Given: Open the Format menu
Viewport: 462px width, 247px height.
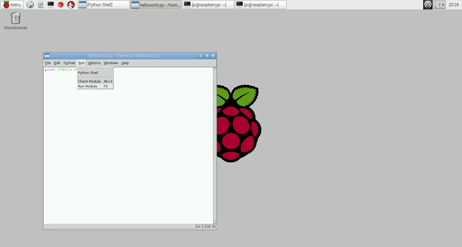Looking at the screenshot, I should tap(69, 63).
